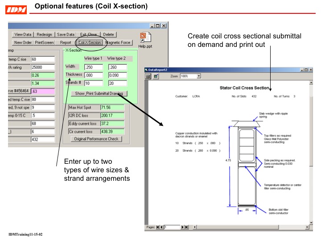Screen dimensions: 321x241
Task: Jump to the last report page
Action: point(186,227)
